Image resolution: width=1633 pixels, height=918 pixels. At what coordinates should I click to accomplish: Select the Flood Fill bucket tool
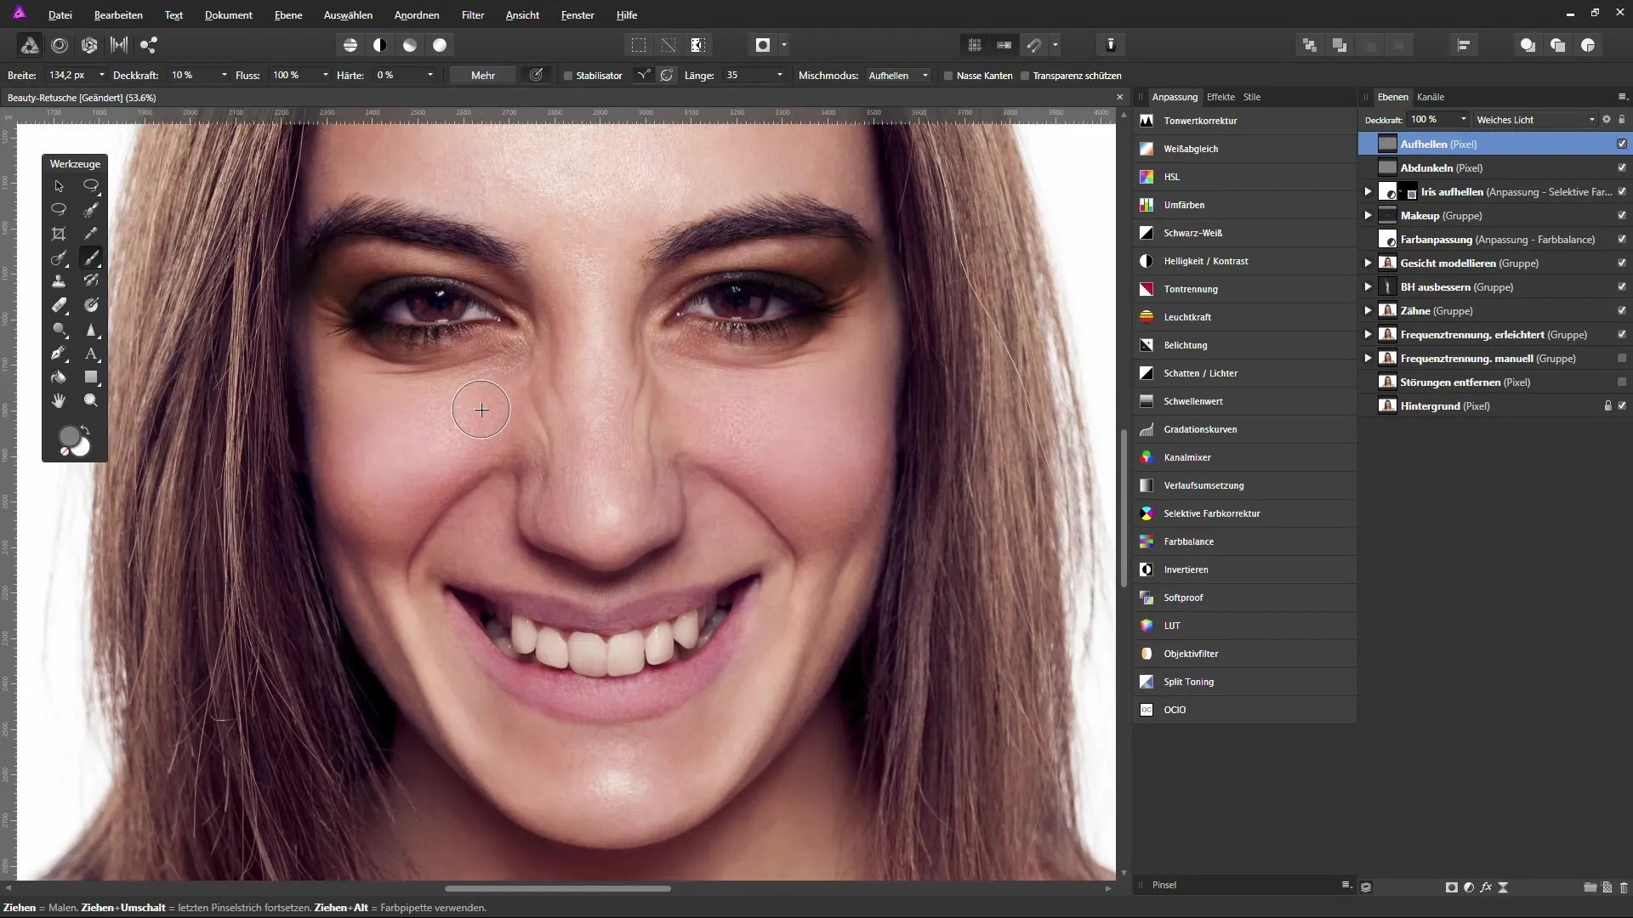point(59,377)
